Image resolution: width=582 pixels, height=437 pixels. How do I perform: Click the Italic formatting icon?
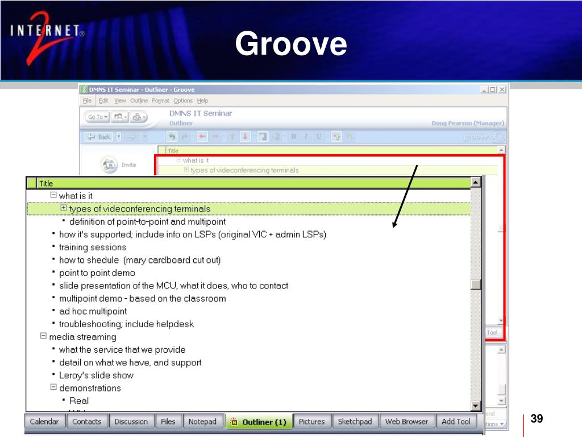306,137
